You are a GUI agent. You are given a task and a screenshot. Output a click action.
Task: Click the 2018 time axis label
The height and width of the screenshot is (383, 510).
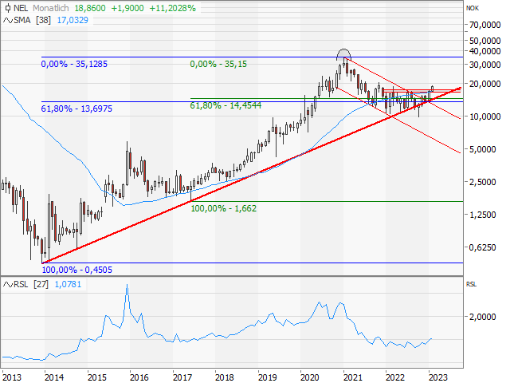225,377
